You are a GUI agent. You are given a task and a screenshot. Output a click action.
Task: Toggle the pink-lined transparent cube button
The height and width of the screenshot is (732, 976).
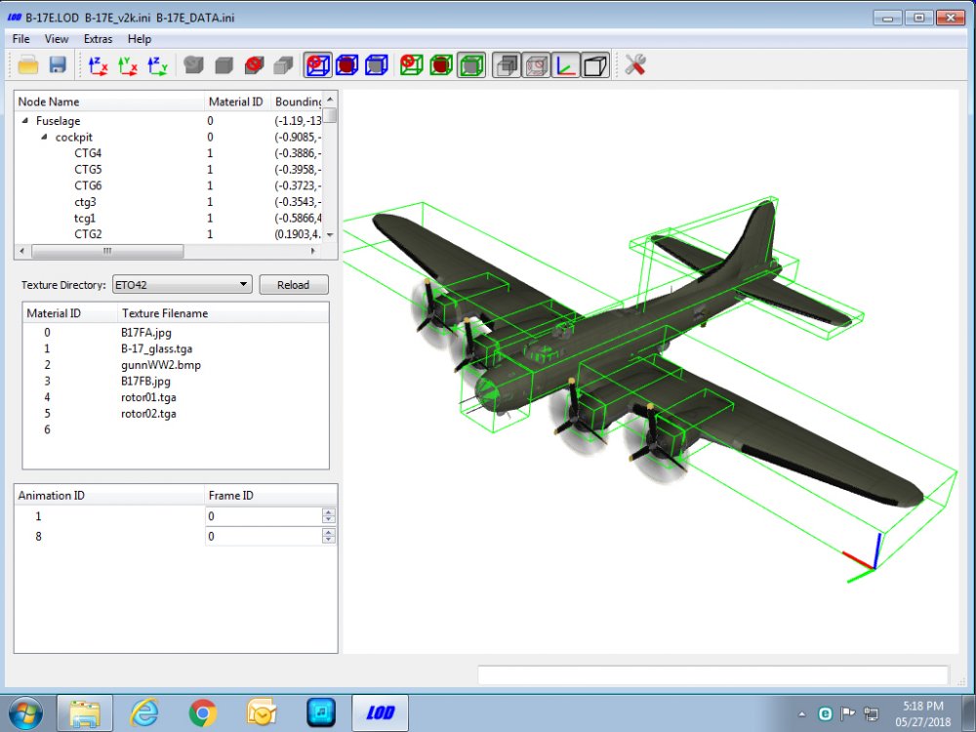[536, 65]
